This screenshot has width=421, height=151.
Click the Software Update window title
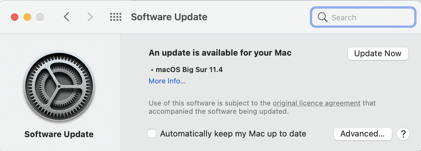tap(169, 17)
